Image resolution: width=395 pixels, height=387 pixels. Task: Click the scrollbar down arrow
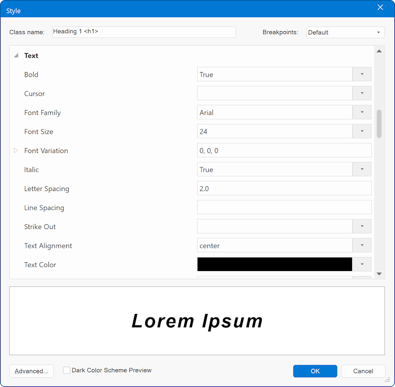379,273
